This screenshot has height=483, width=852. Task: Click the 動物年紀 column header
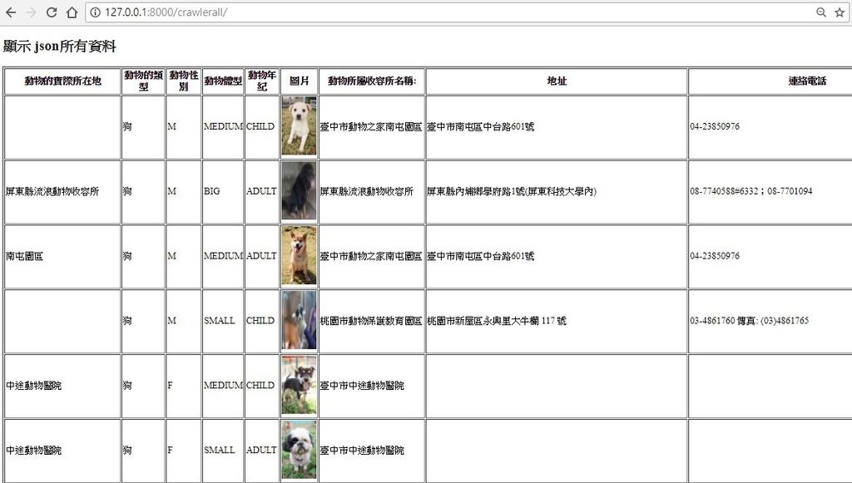coord(262,81)
